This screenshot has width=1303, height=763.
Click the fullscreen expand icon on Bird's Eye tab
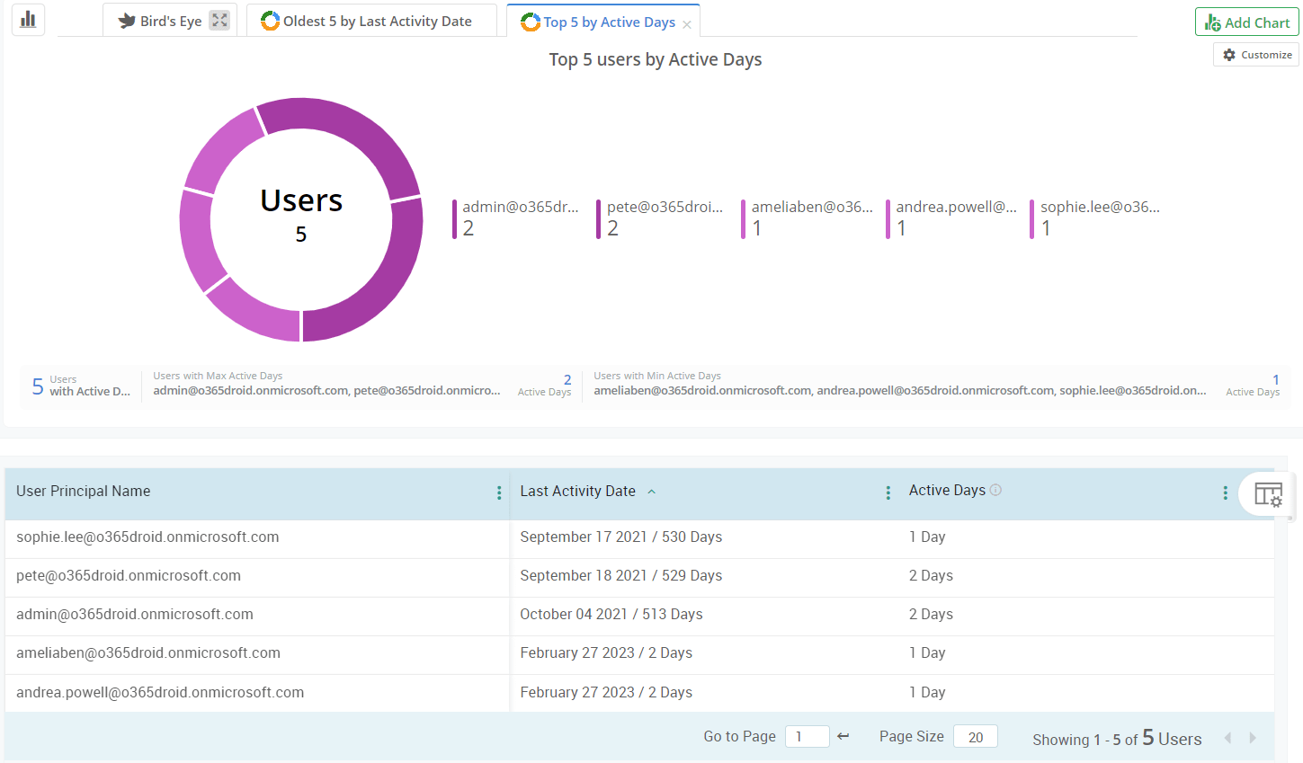(219, 20)
